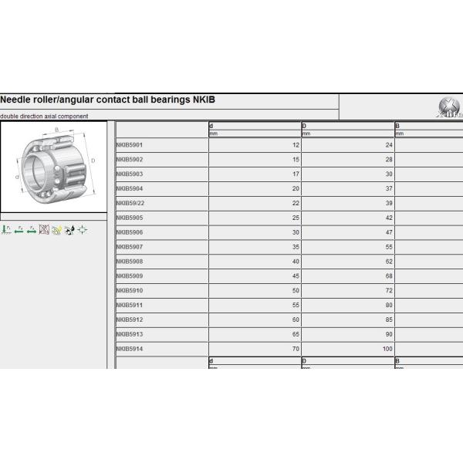463x463 pixels.
Task: Click the NKIB5906 designation
Action: coord(130,231)
